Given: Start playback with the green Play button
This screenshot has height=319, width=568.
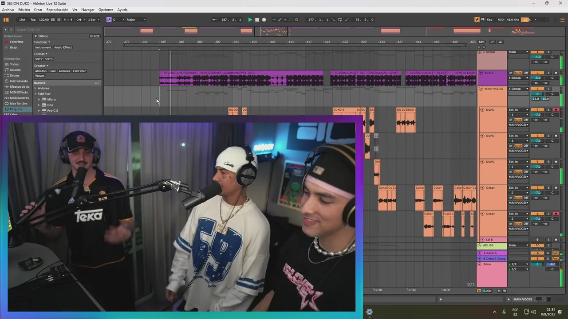Looking at the screenshot, I should point(250,19).
